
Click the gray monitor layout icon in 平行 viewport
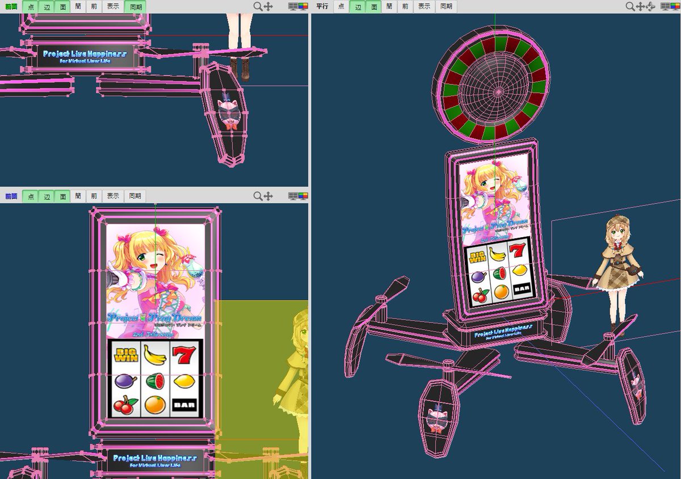coord(665,6)
